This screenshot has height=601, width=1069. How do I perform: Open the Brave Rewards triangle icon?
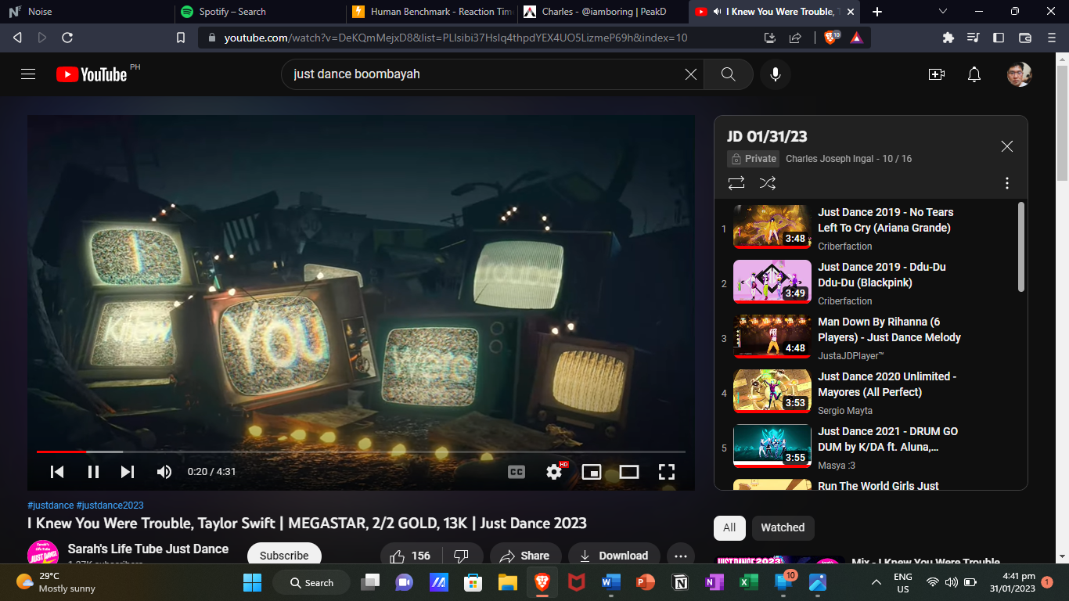(857, 38)
